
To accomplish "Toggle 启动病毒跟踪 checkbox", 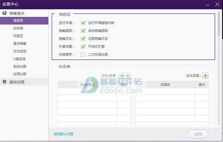I will 83,31.
